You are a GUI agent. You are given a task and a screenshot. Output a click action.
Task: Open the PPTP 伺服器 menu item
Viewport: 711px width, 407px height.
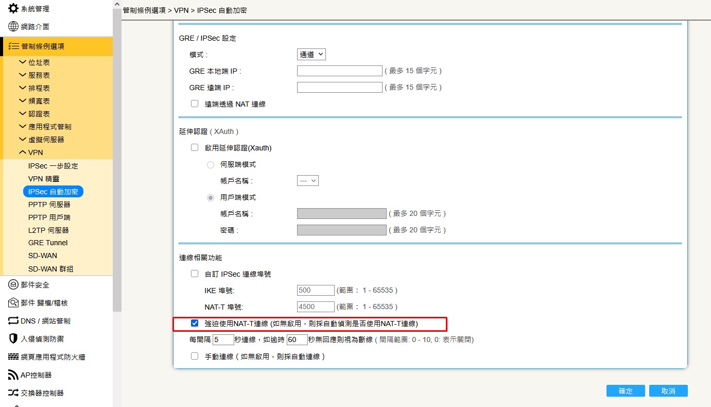click(x=49, y=205)
